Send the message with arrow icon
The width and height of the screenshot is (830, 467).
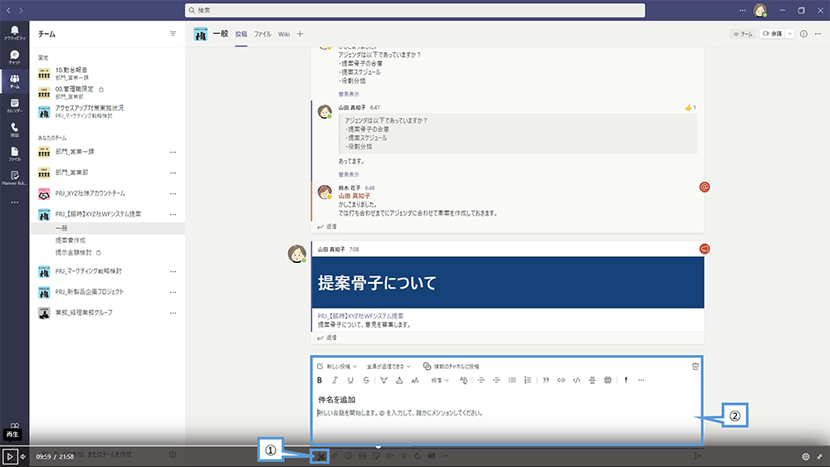coord(697,456)
